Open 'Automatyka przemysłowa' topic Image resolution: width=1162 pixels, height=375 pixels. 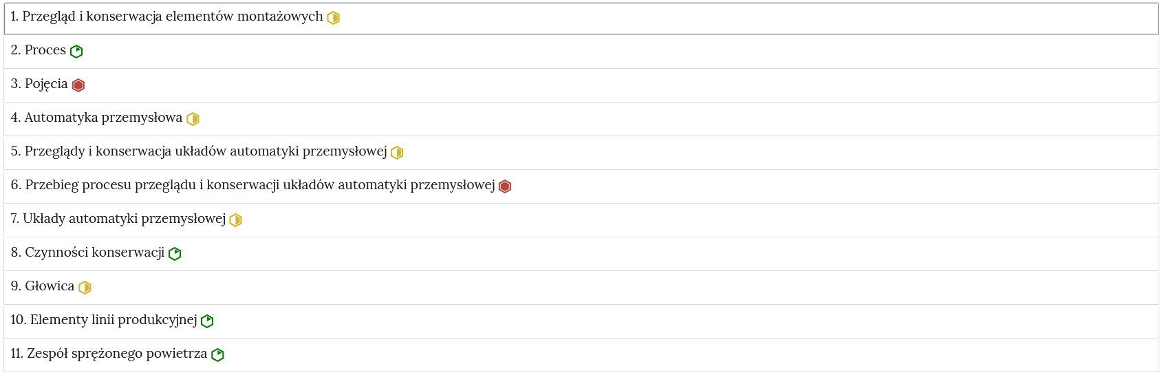[x=103, y=118]
